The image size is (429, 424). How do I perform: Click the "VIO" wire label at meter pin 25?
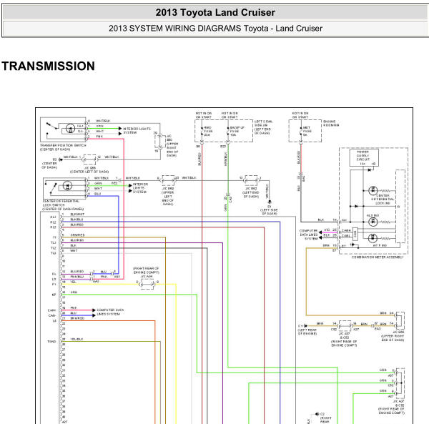pos(327,230)
